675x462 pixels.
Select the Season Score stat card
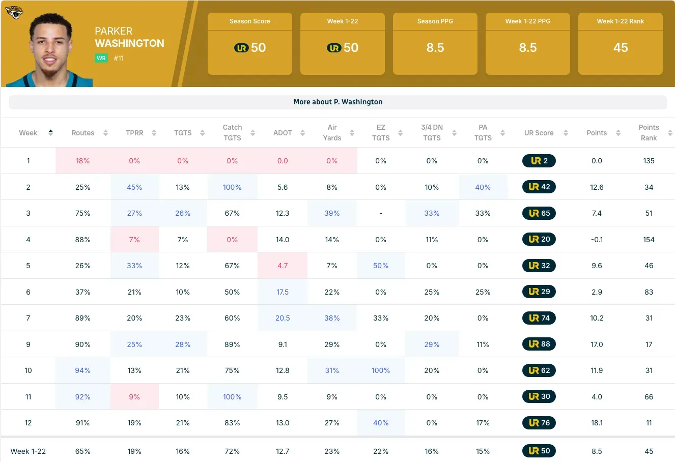click(x=250, y=44)
